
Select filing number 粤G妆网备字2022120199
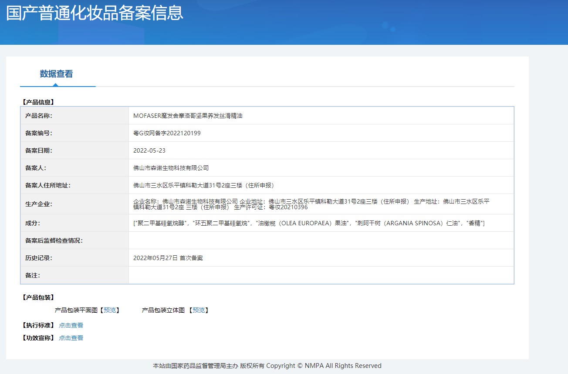click(x=167, y=133)
